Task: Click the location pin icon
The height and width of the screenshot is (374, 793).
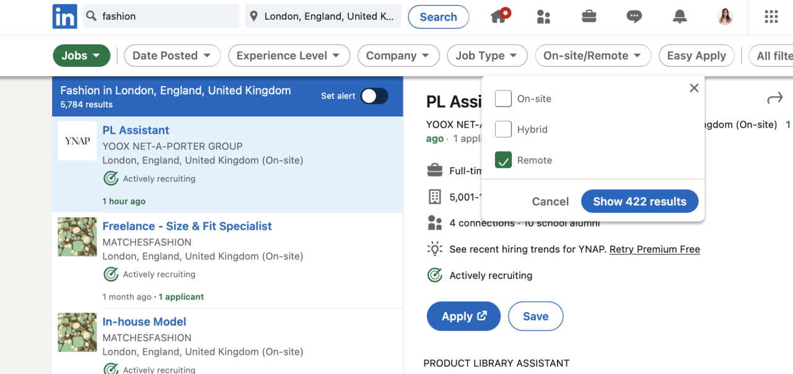Action: click(253, 17)
